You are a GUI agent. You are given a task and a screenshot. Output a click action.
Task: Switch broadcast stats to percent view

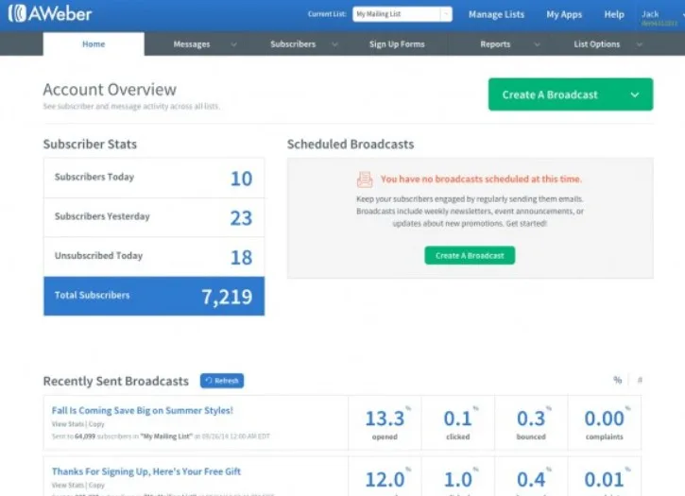(617, 380)
